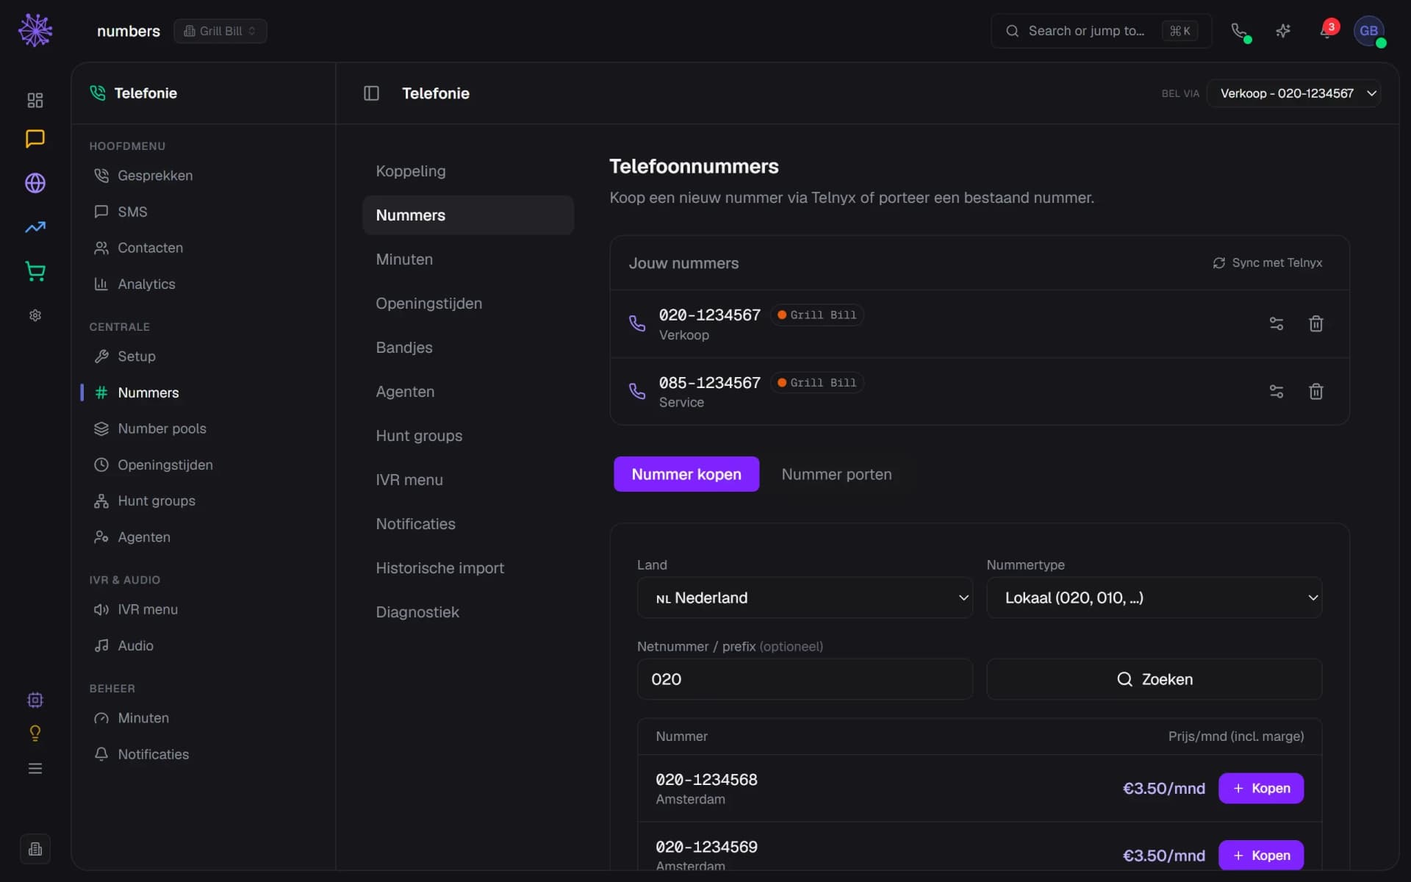The image size is (1411, 882).
Task: Open the trending chart icon in left rail
Action: click(35, 227)
